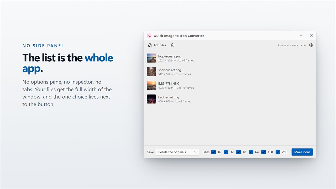Uncheck the 128 size checkbox
The width and height of the screenshot is (336, 189).
pyautogui.click(x=264, y=152)
